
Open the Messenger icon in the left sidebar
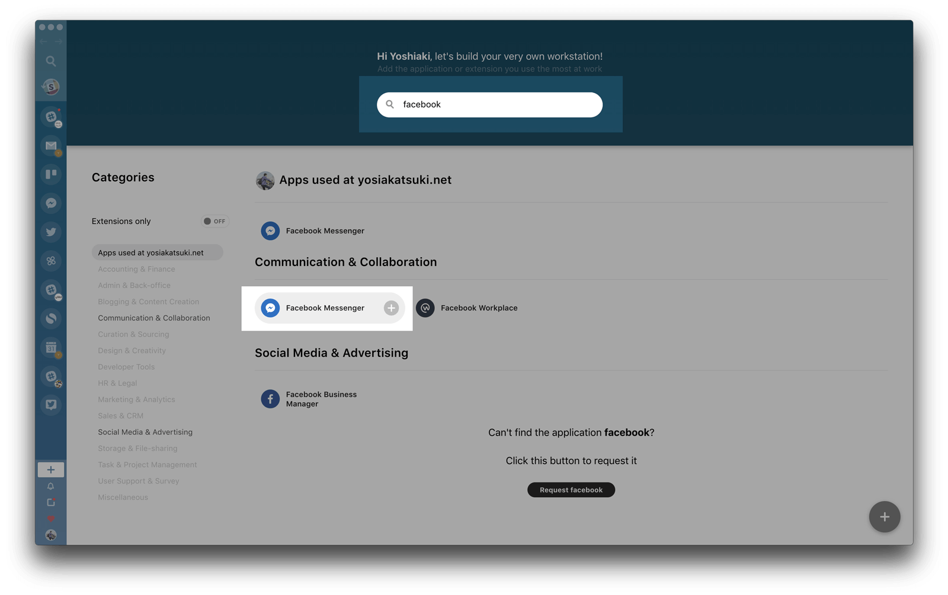pyautogui.click(x=51, y=203)
